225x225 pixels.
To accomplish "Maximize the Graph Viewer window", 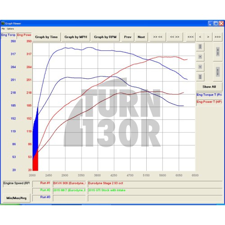I will [x=216, y=23].
